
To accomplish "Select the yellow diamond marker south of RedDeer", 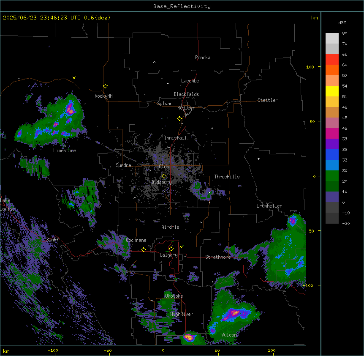I will (x=180, y=119).
